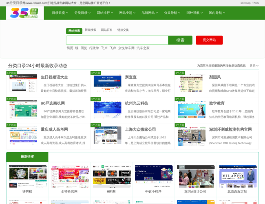The width and height of the screenshot is (265, 204).
Task: Open the 生日祝福语大全 title link
Action: [x=54, y=77]
